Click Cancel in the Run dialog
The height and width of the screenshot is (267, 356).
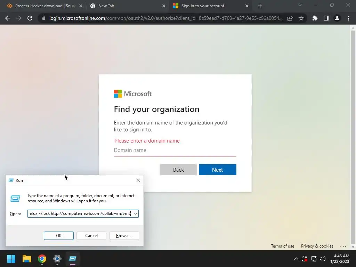point(91,236)
